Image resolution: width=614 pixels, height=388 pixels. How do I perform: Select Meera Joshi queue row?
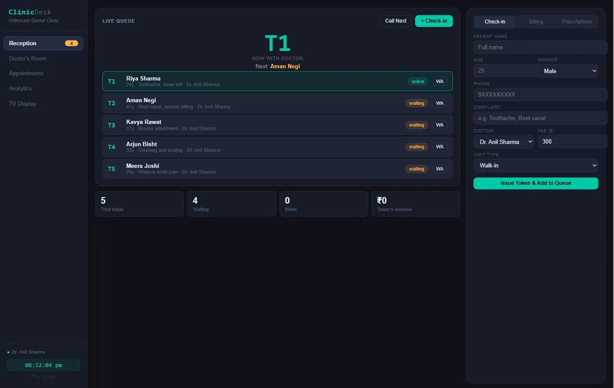tap(277, 169)
